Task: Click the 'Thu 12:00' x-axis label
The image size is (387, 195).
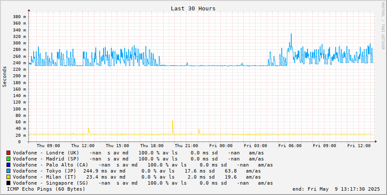Action: [x=83, y=146]
